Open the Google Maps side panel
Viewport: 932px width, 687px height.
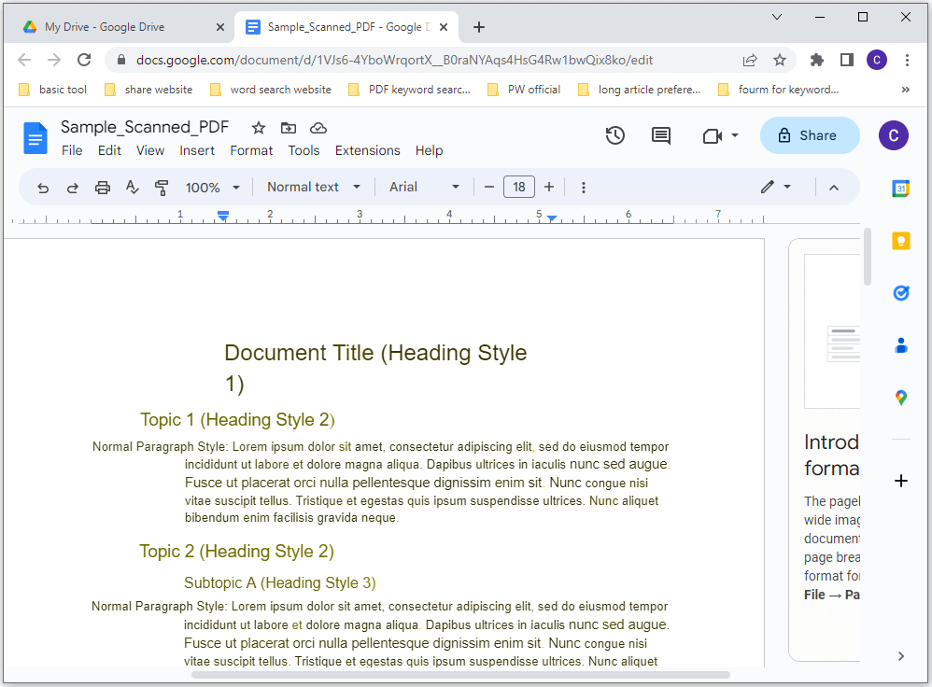(x=900, y=398)
